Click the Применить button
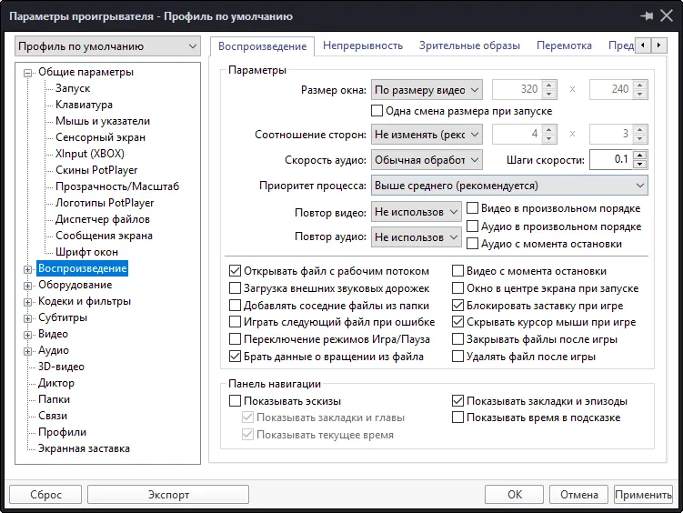 [x=643, y=495]
